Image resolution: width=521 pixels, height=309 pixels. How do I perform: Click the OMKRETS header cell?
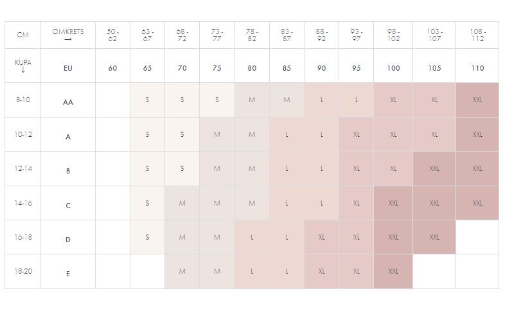(68, 35)
